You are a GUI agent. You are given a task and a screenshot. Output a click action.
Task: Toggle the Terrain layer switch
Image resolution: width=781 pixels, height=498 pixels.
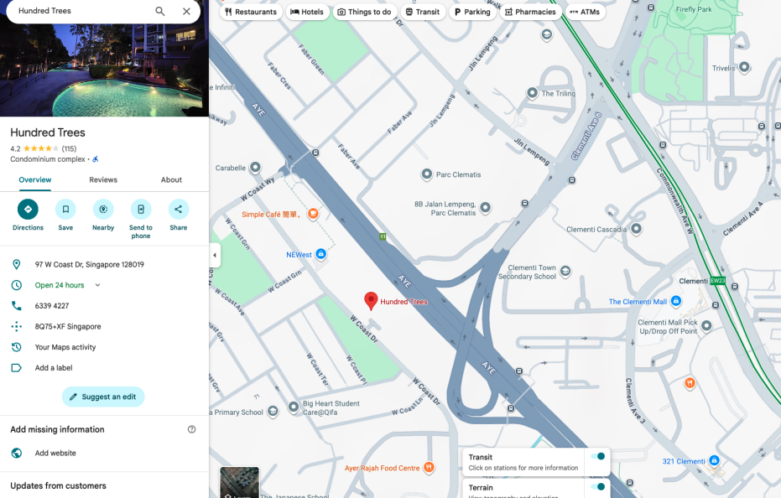click(x=597, y=487)
